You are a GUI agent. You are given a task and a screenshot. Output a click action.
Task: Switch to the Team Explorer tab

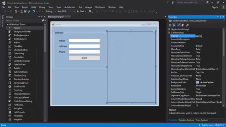pos(202,120)
